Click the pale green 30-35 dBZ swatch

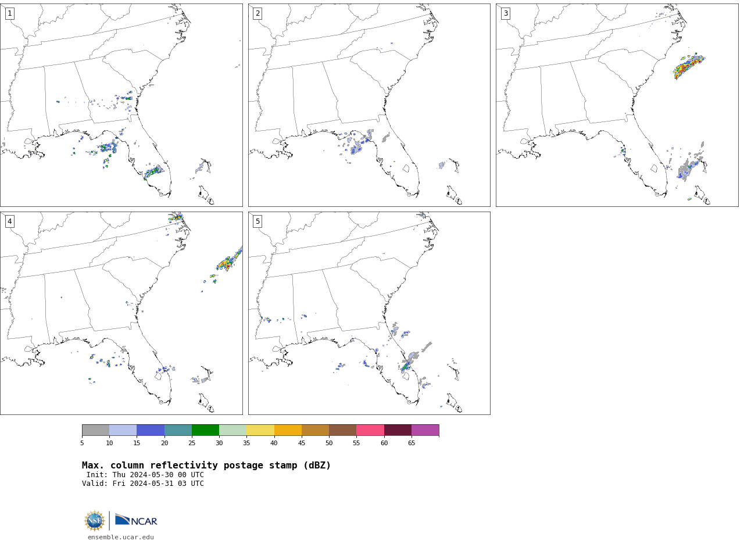click(233, 430)
